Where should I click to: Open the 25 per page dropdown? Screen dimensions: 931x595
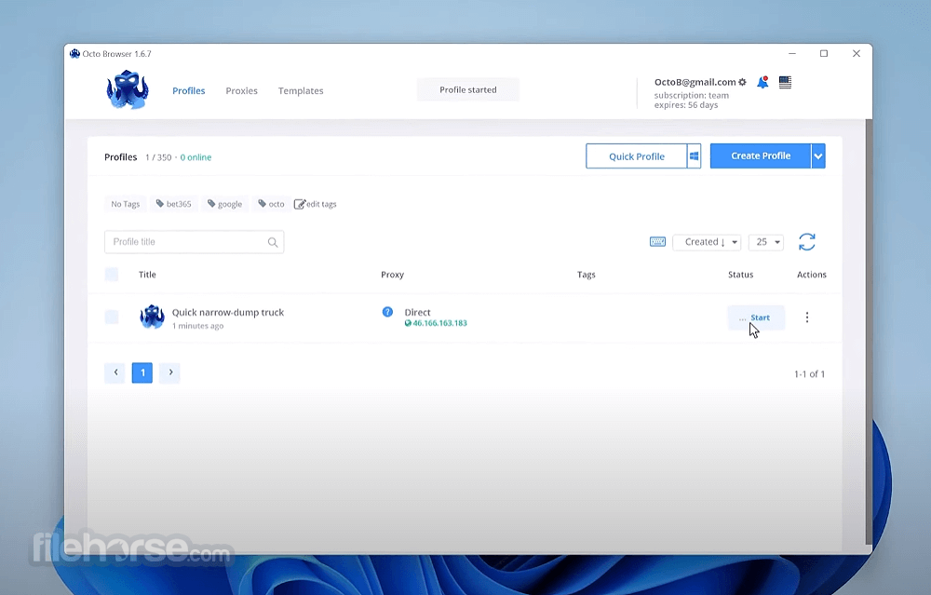pos(766,242)
